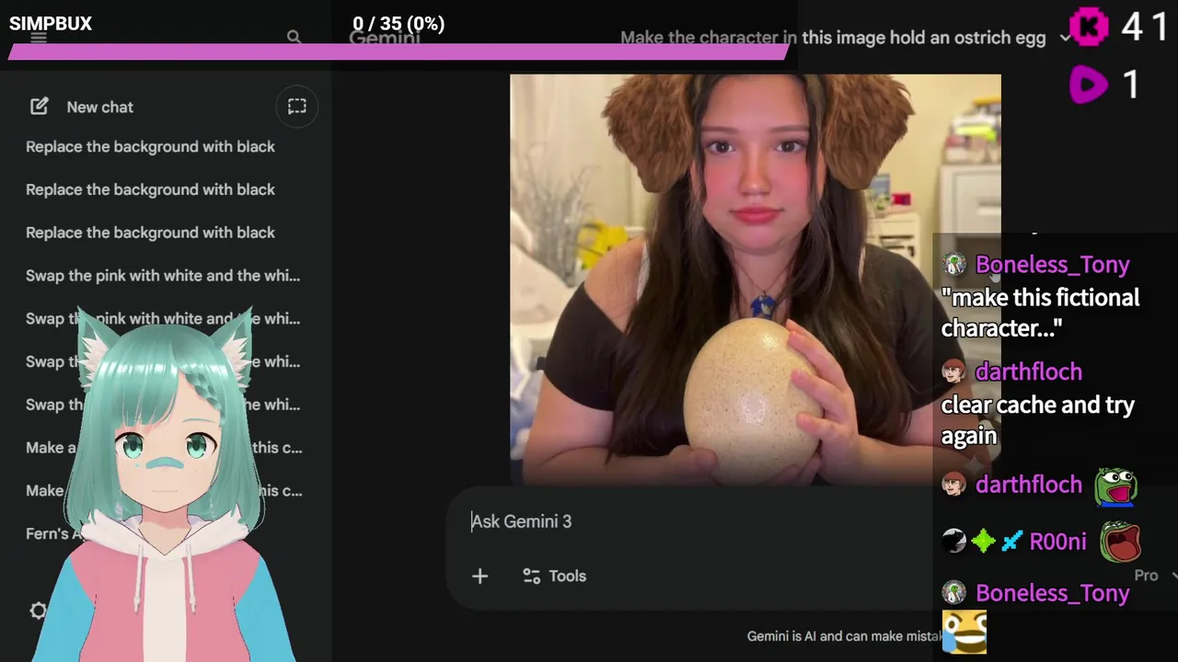Click the New chat label
Viewport: 1178px width, 662px height.
99,107
